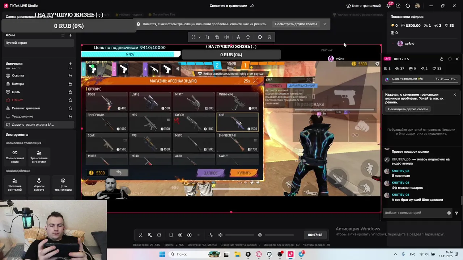Toggle the lock icon in the LIVE chat header
The height and width of the screenshot is (260, 463).
(x=442, y=59)
